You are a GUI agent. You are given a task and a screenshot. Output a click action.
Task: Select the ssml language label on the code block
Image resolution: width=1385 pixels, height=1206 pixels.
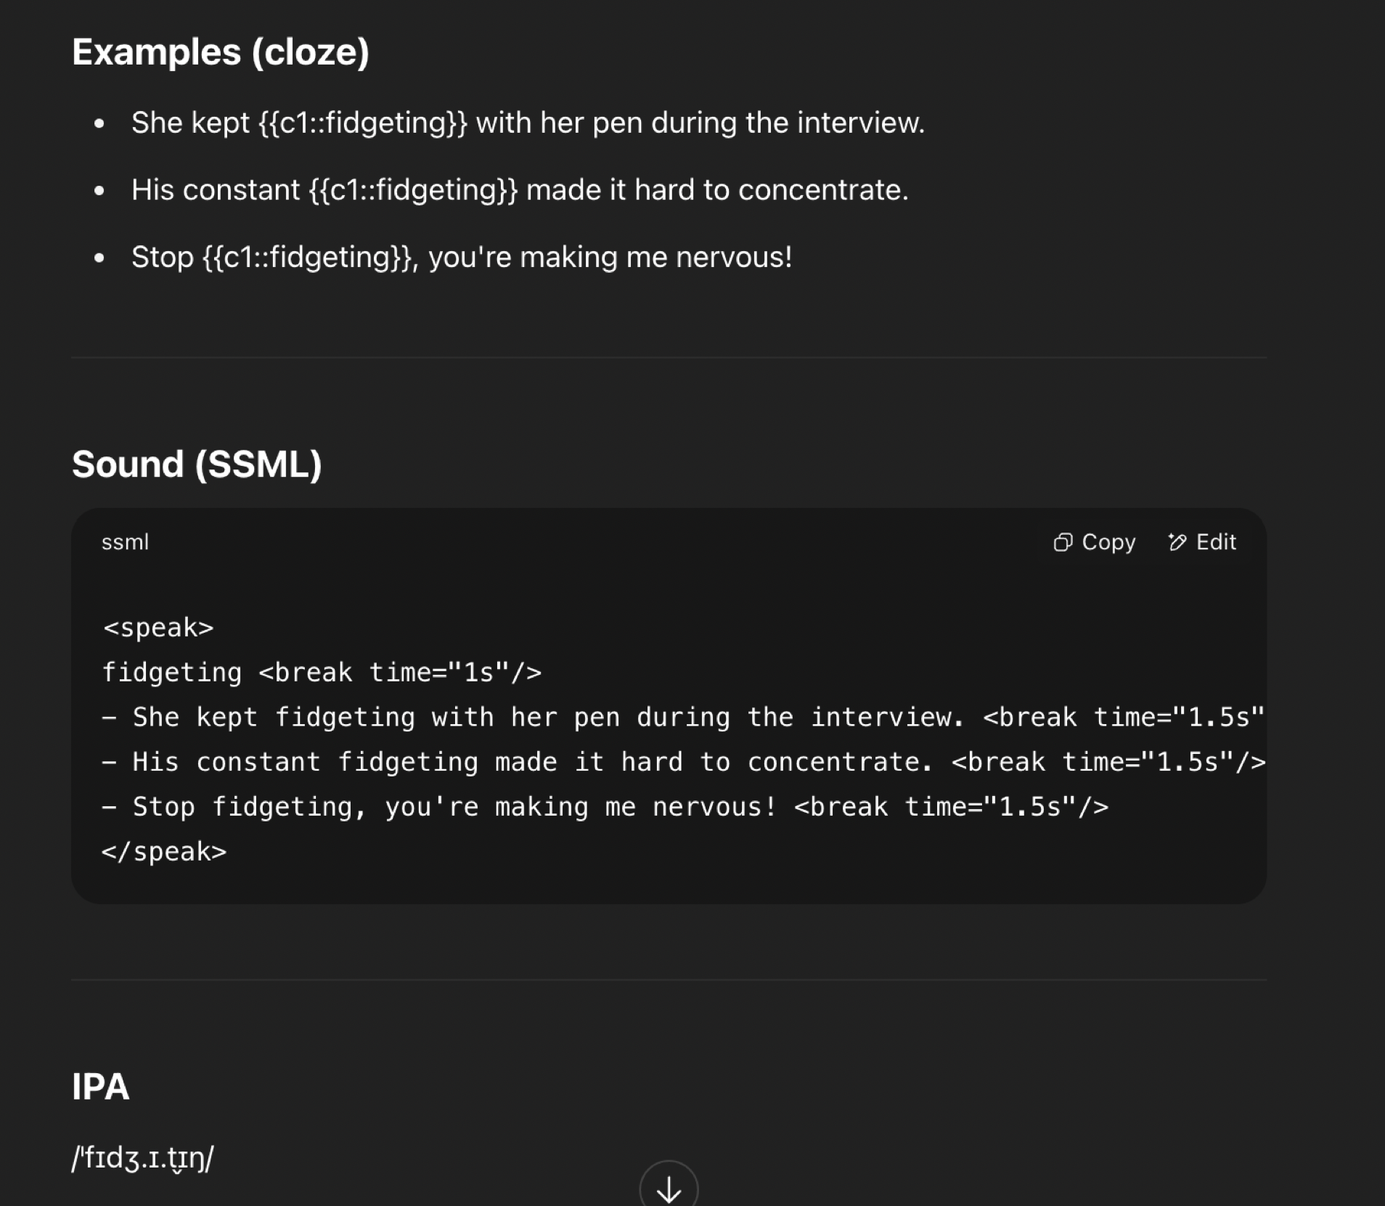(126, 542)
